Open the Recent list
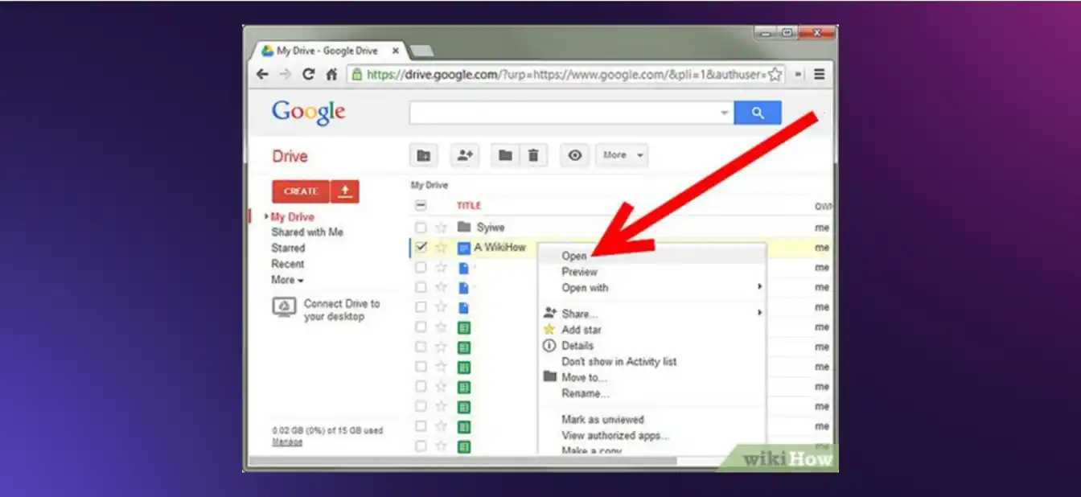1081x497 pixels. [x=287, y=264]
